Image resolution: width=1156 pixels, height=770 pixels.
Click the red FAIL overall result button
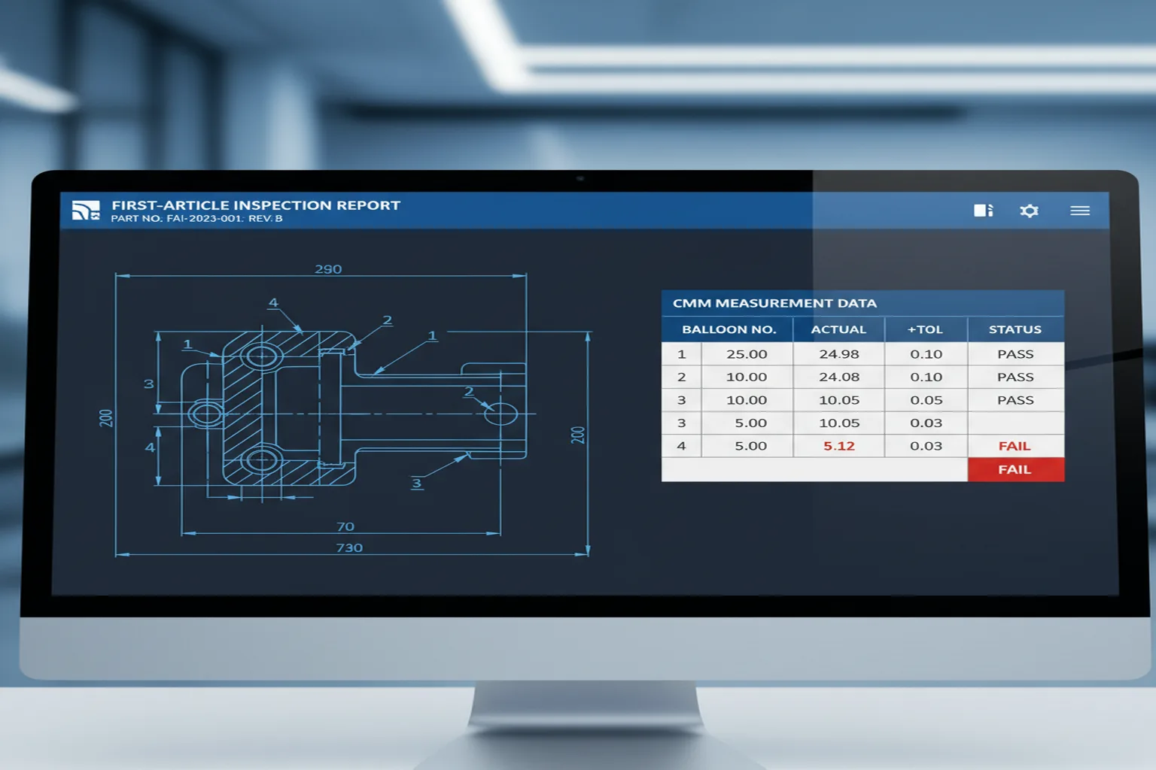[1015, 469]
